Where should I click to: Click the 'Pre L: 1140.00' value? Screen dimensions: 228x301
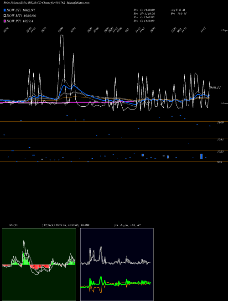[144, 17]
